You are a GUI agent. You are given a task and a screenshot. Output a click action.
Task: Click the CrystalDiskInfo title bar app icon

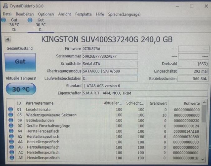click(6, 6)
